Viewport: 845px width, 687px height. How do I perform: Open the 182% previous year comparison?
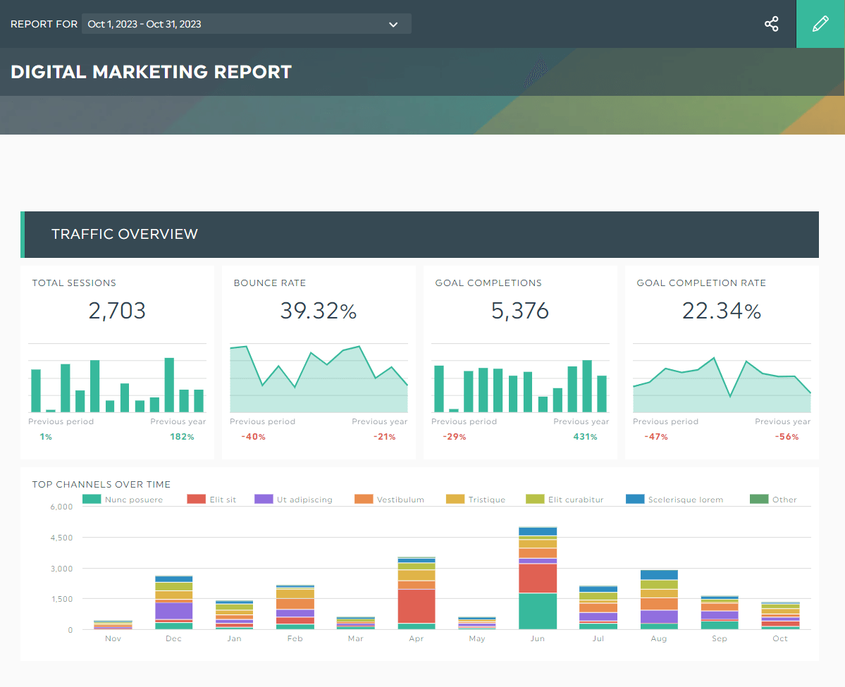[x=183, y=436]
